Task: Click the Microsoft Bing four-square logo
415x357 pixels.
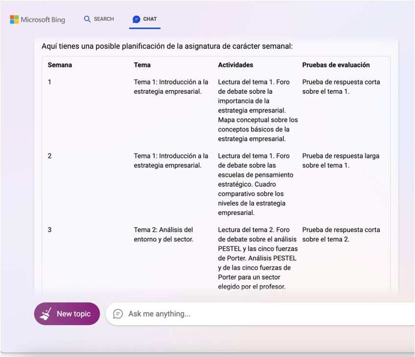Action: click(14, 20)
